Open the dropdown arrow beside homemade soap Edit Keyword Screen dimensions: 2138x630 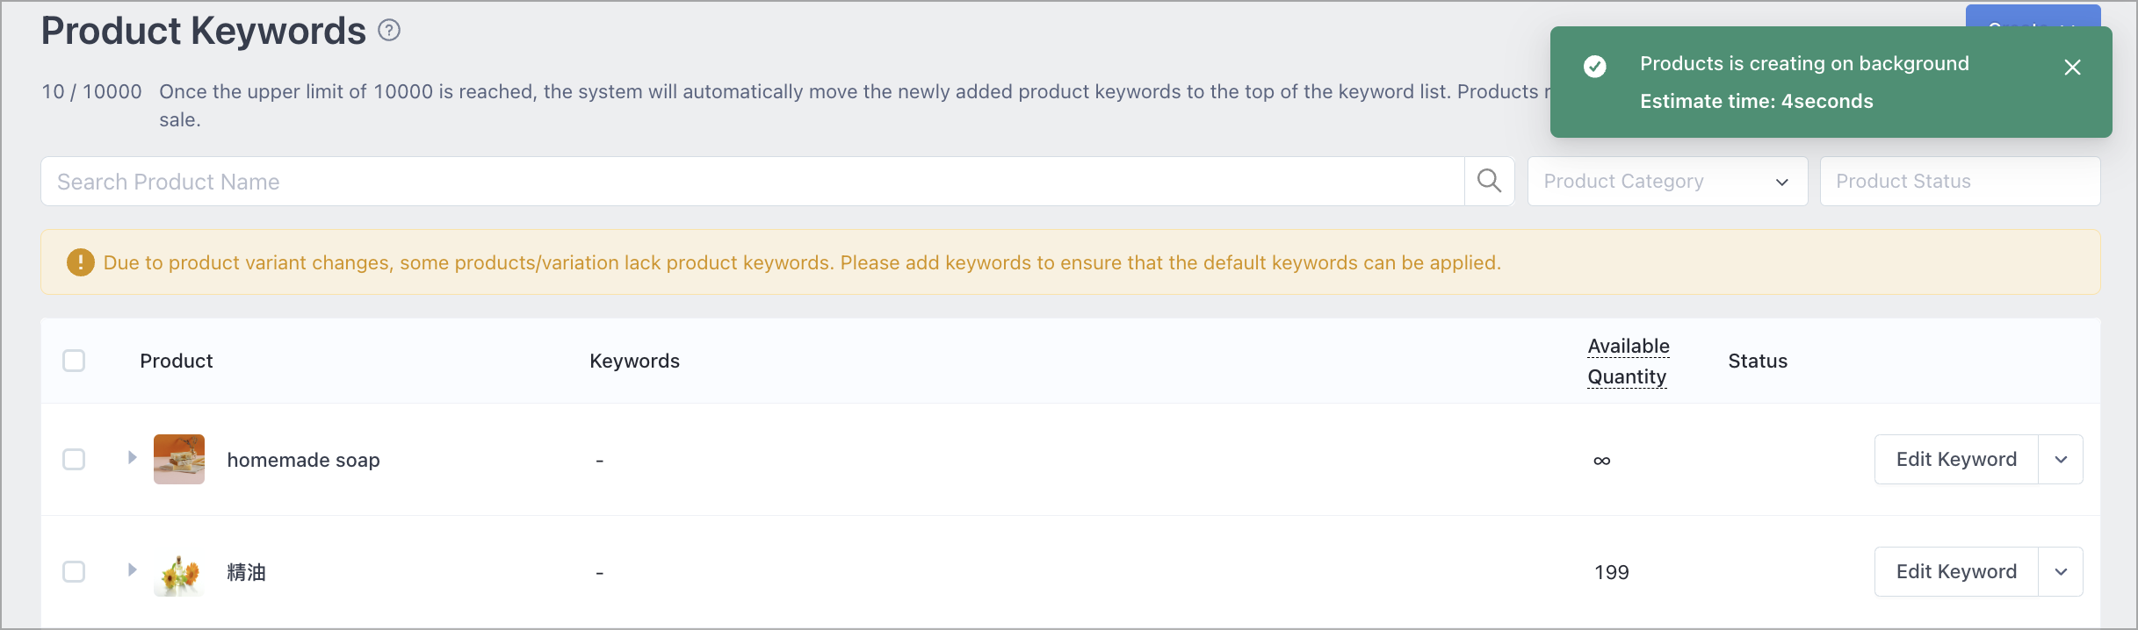(x=2061, y=459)
